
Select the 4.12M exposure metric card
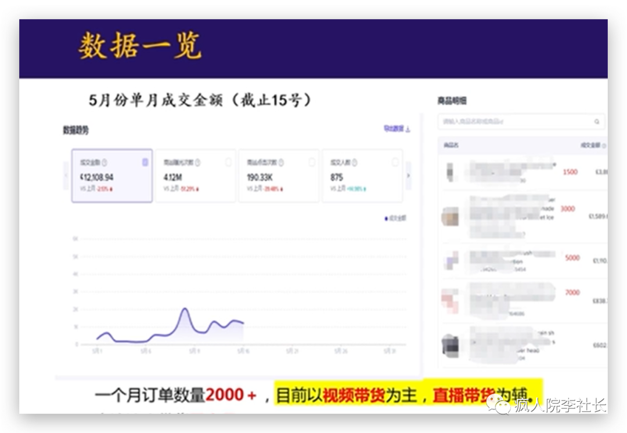point(195,176)
